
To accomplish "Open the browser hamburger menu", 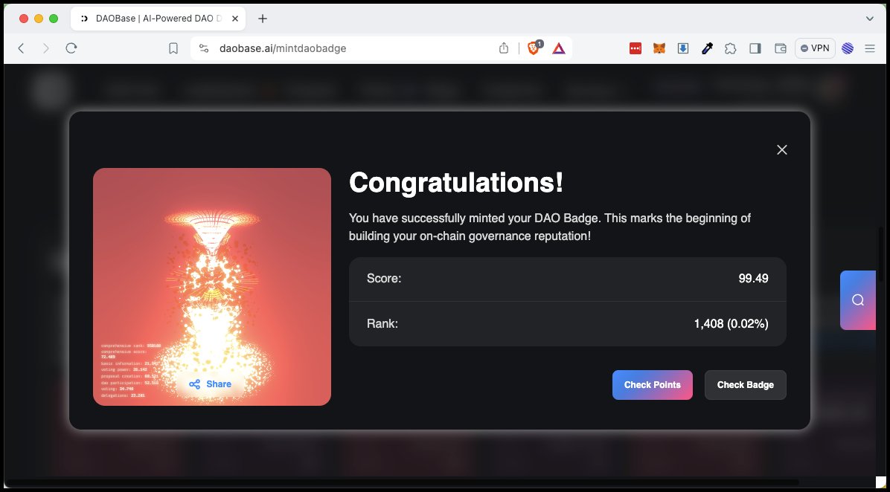I will coord(869,48).
